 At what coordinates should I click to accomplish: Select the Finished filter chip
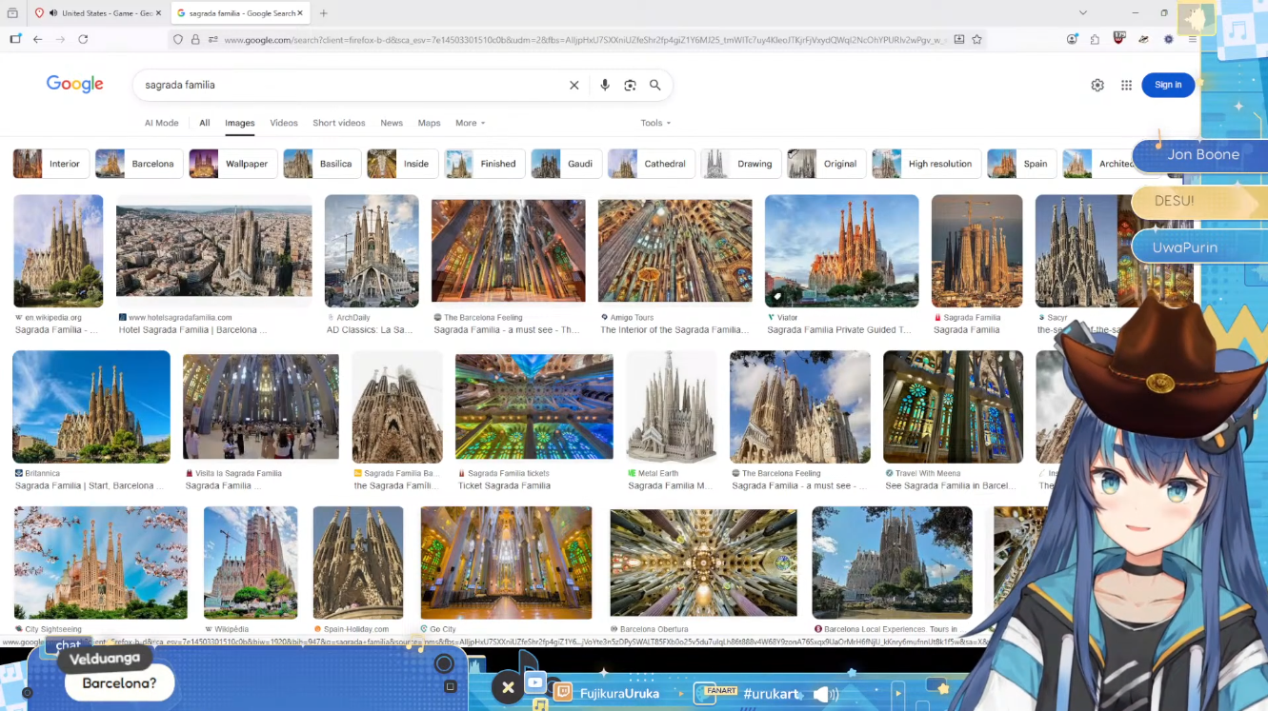pyautogui.click(x=485, y=164)
